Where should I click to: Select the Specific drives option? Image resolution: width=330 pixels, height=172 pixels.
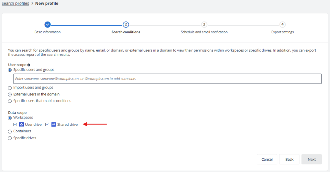pos(10,138)
